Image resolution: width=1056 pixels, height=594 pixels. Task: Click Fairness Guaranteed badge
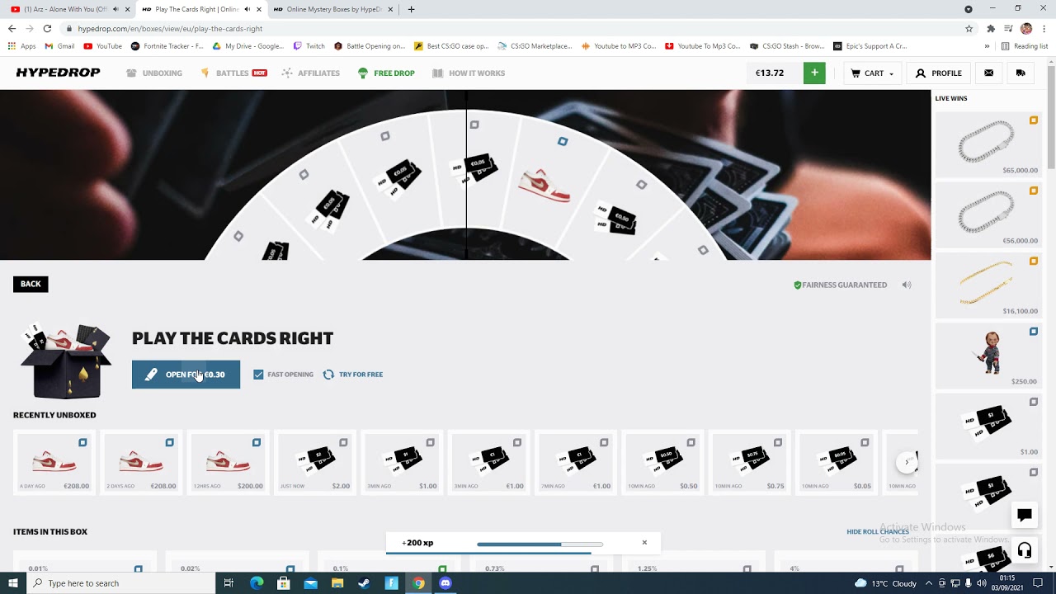pyautogui.click(x=841, y=285)
